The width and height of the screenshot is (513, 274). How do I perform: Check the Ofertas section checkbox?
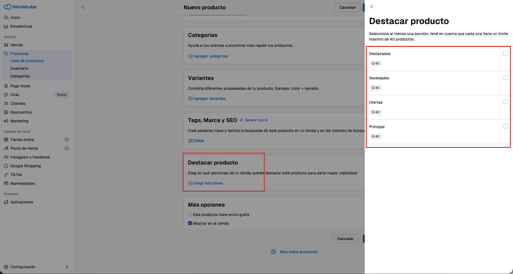[x=505, y=102]
